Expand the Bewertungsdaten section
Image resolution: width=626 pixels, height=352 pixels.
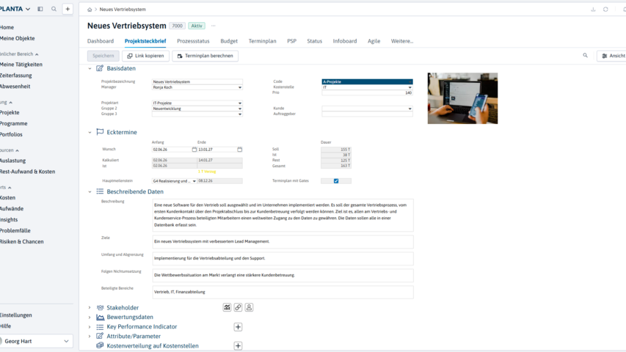pyautogui.click(x=90, y=318)
